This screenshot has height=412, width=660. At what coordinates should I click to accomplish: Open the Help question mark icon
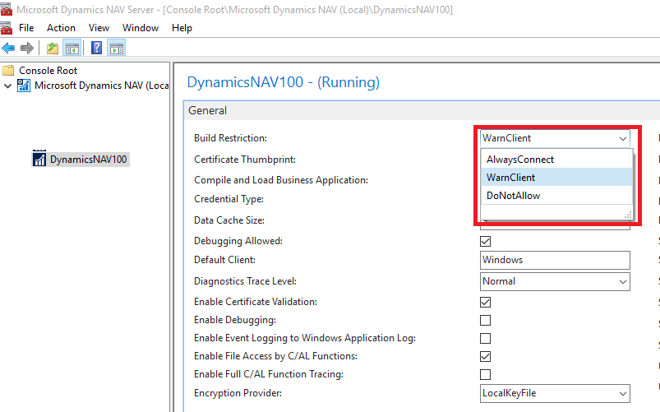point(96,48)
